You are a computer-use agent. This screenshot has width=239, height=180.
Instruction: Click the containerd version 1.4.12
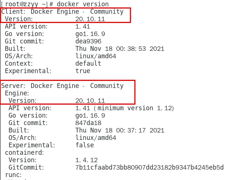tap(86, 160)
